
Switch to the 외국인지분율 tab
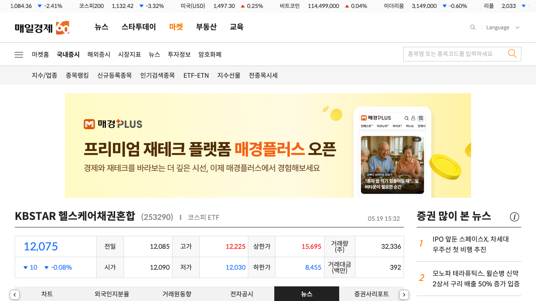pos(112,294)
